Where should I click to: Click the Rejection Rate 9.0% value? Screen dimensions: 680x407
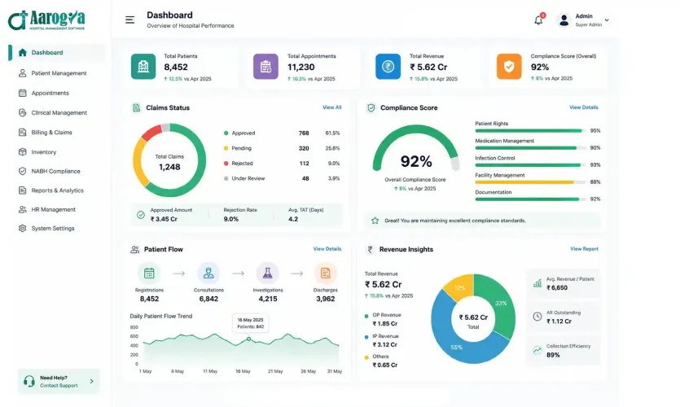pyautogui.click(x=231, y=219)
